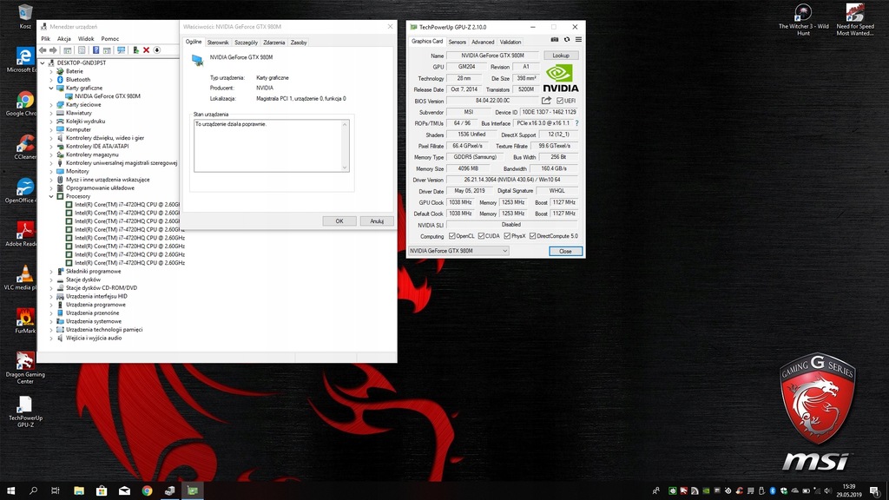
Task: Click the Bluetooth icon in system tray
Action: point(772,491)
